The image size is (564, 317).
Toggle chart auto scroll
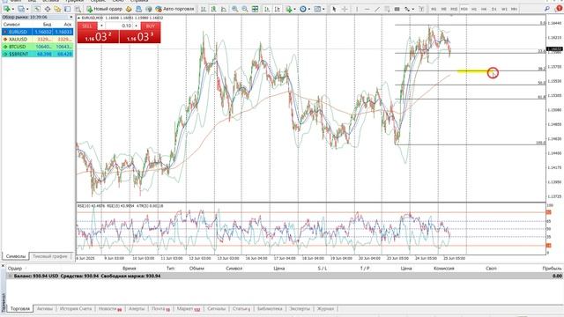267,9
